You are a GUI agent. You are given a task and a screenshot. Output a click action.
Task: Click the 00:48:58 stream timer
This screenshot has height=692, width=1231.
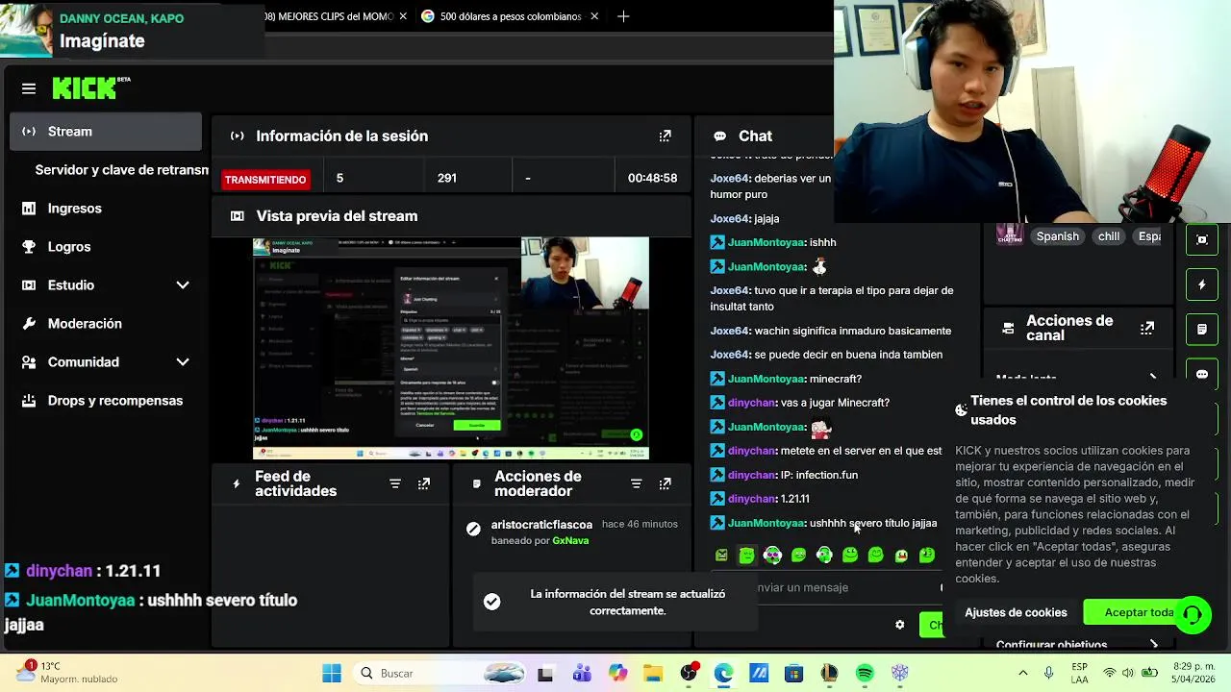[652, 179]
